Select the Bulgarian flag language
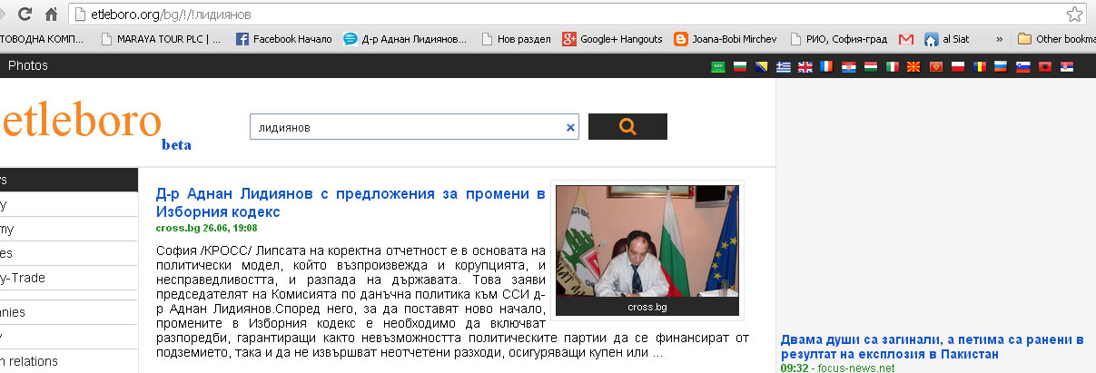Viewport: 1096px width, 373px height. pos(739,66)
